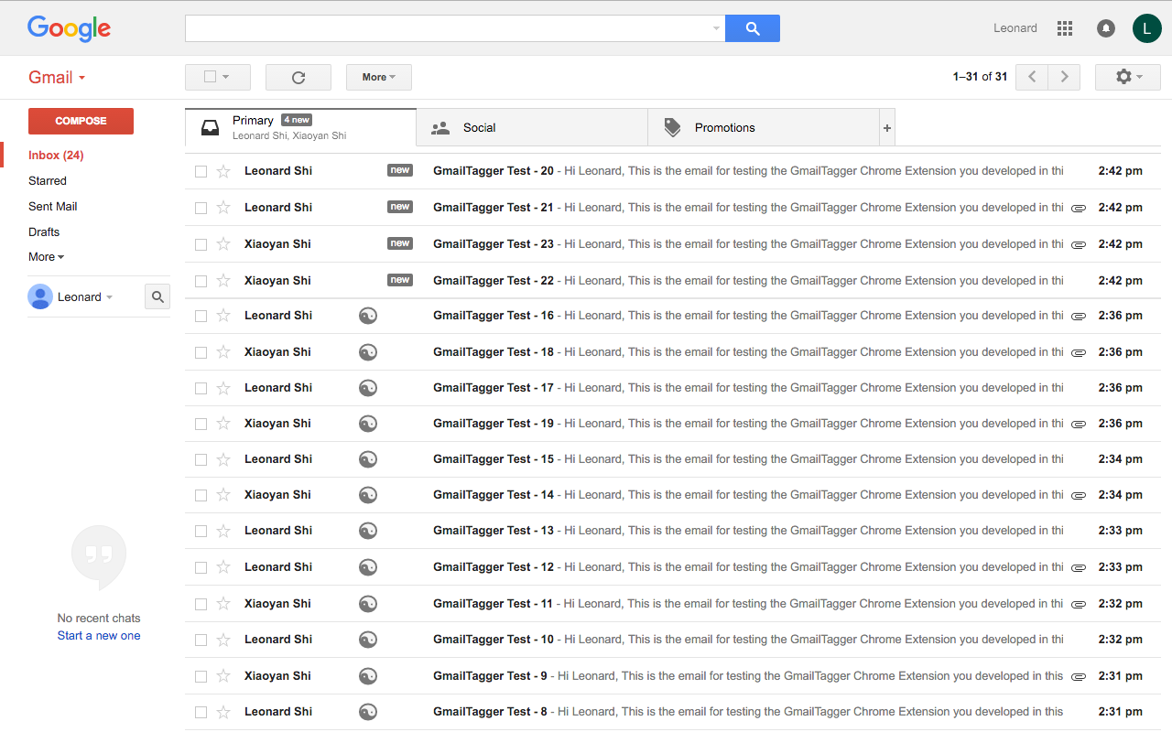Click the 2:31 pm time on Test - 9
This screenshot has height=732, width=1172.
pos(1121,676)
